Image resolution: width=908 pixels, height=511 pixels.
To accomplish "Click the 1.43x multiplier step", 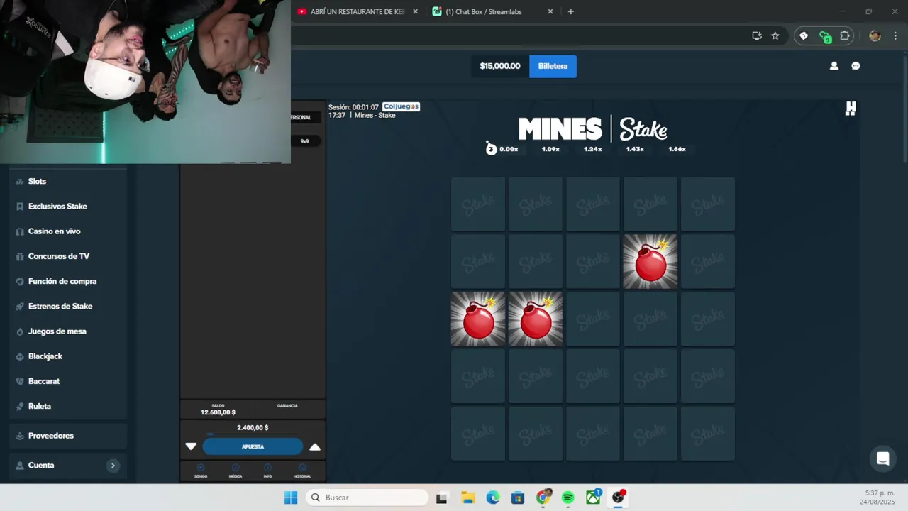I will coord(635,149).
